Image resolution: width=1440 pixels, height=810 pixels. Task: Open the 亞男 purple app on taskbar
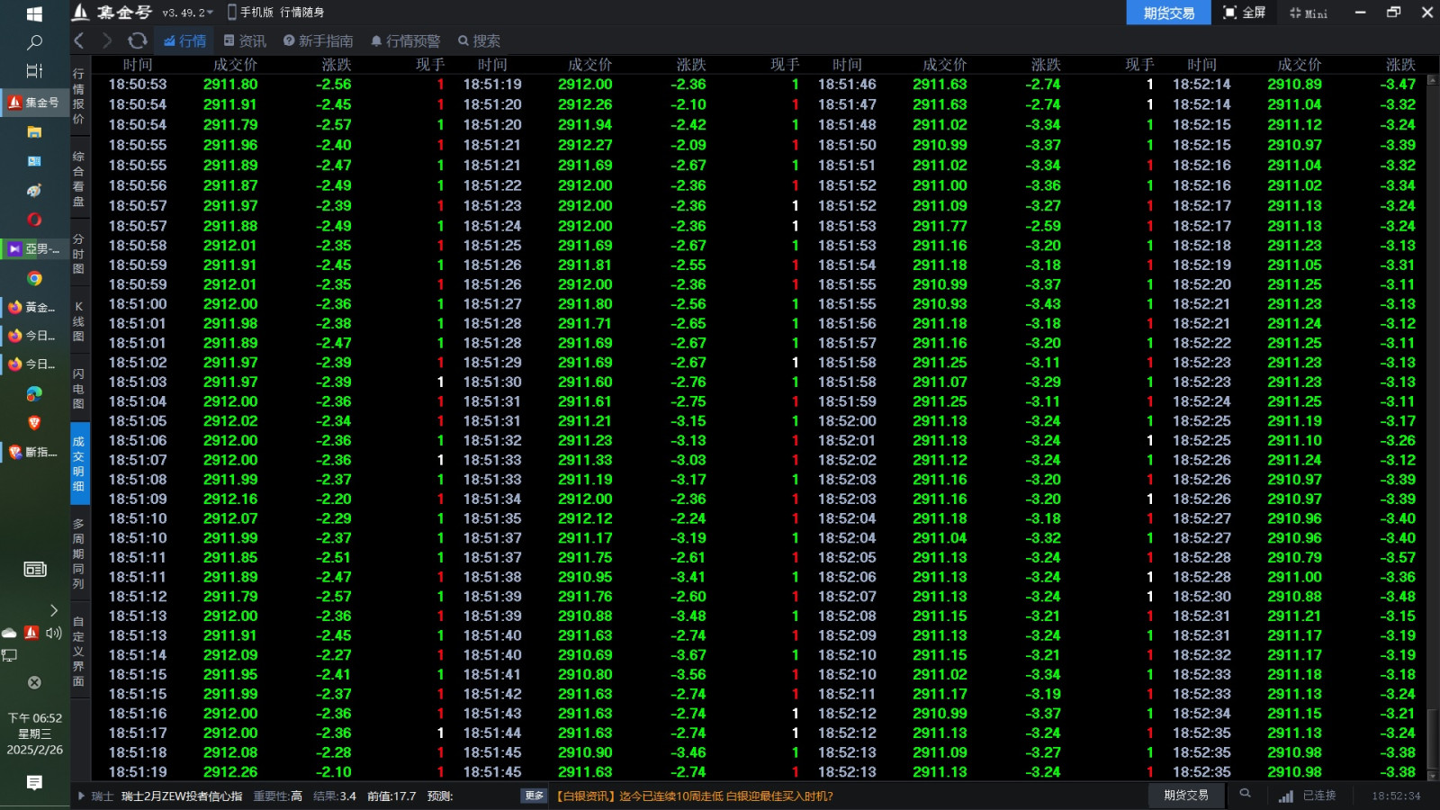pyautogui.click(x=34, y=249)
